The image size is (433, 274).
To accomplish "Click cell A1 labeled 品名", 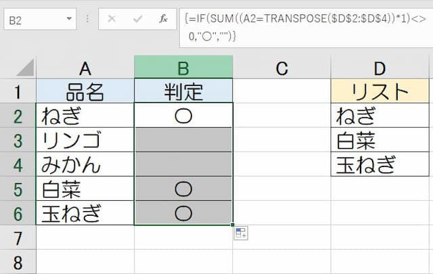I will point(85,91).
